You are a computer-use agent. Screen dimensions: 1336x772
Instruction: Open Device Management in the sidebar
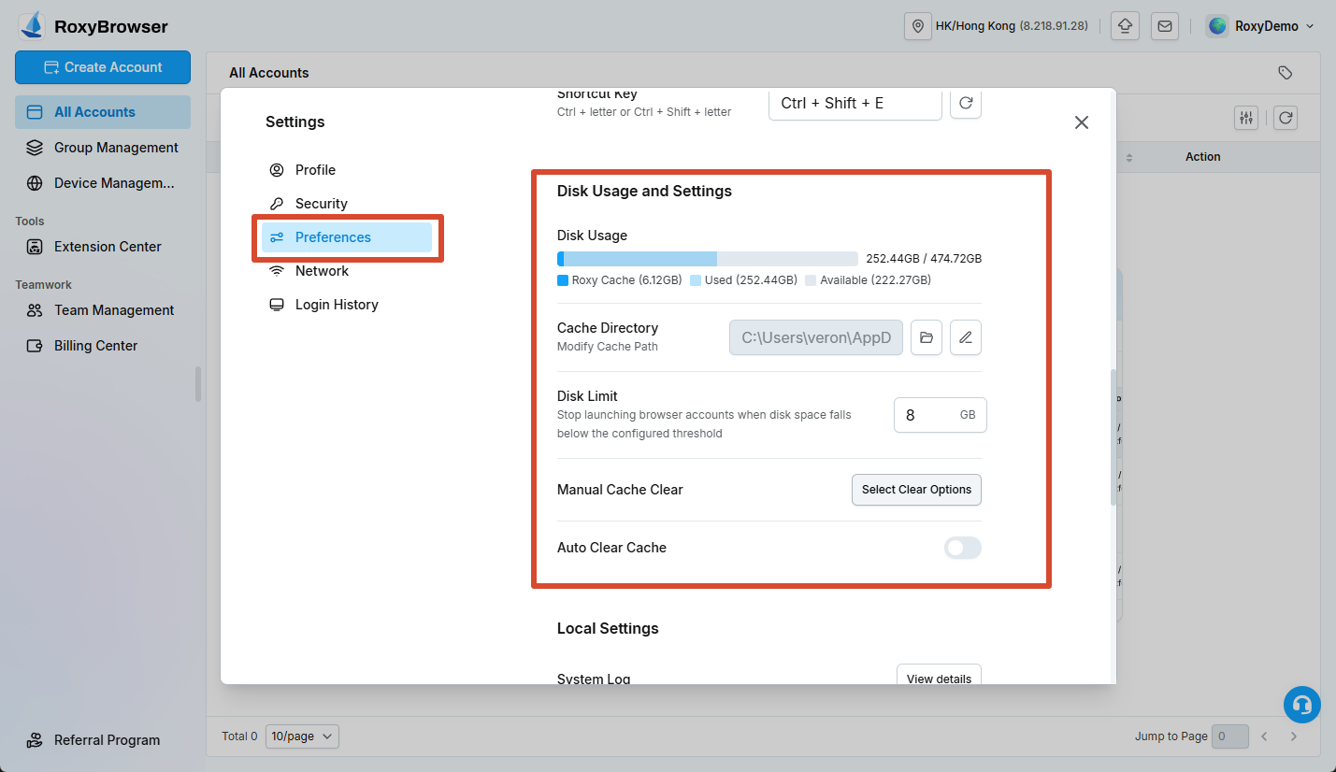pos(103,183)
